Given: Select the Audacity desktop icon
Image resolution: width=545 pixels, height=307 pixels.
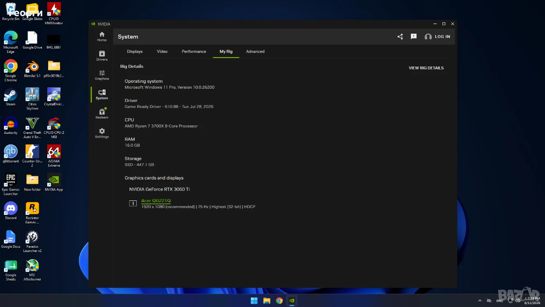Looking at the screenshot, I should (x=11, y=126).
